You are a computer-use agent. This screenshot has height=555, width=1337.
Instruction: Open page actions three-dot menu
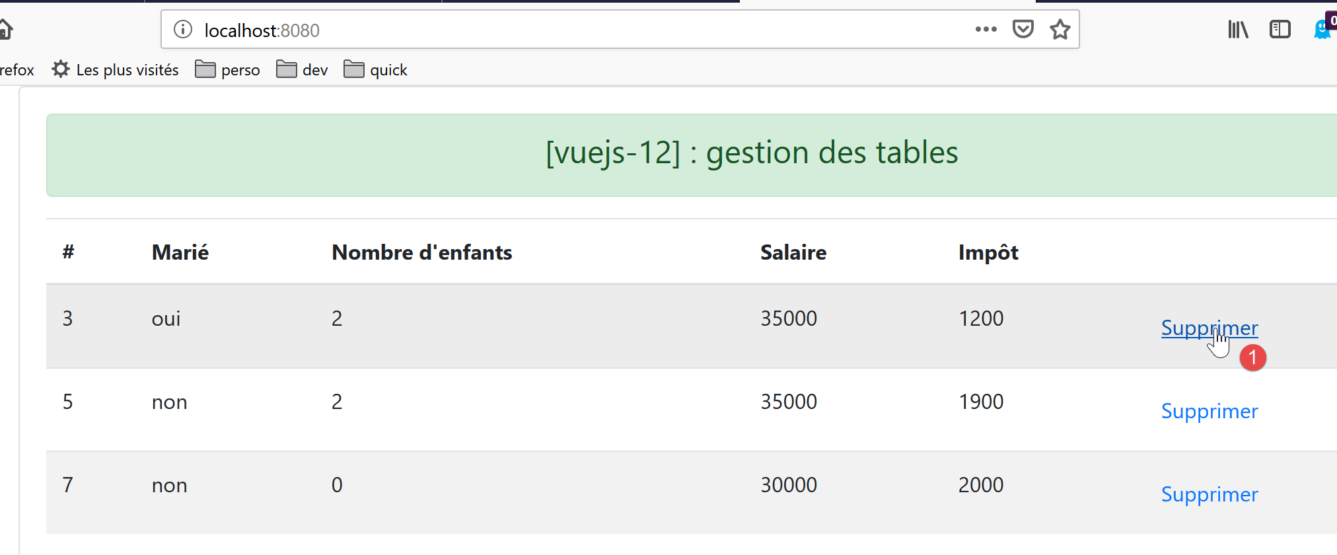pos(986,30)
